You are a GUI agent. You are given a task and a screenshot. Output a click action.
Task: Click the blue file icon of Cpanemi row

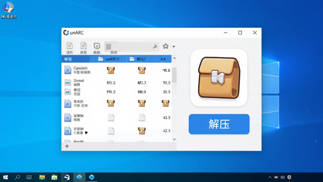point(68,70)
